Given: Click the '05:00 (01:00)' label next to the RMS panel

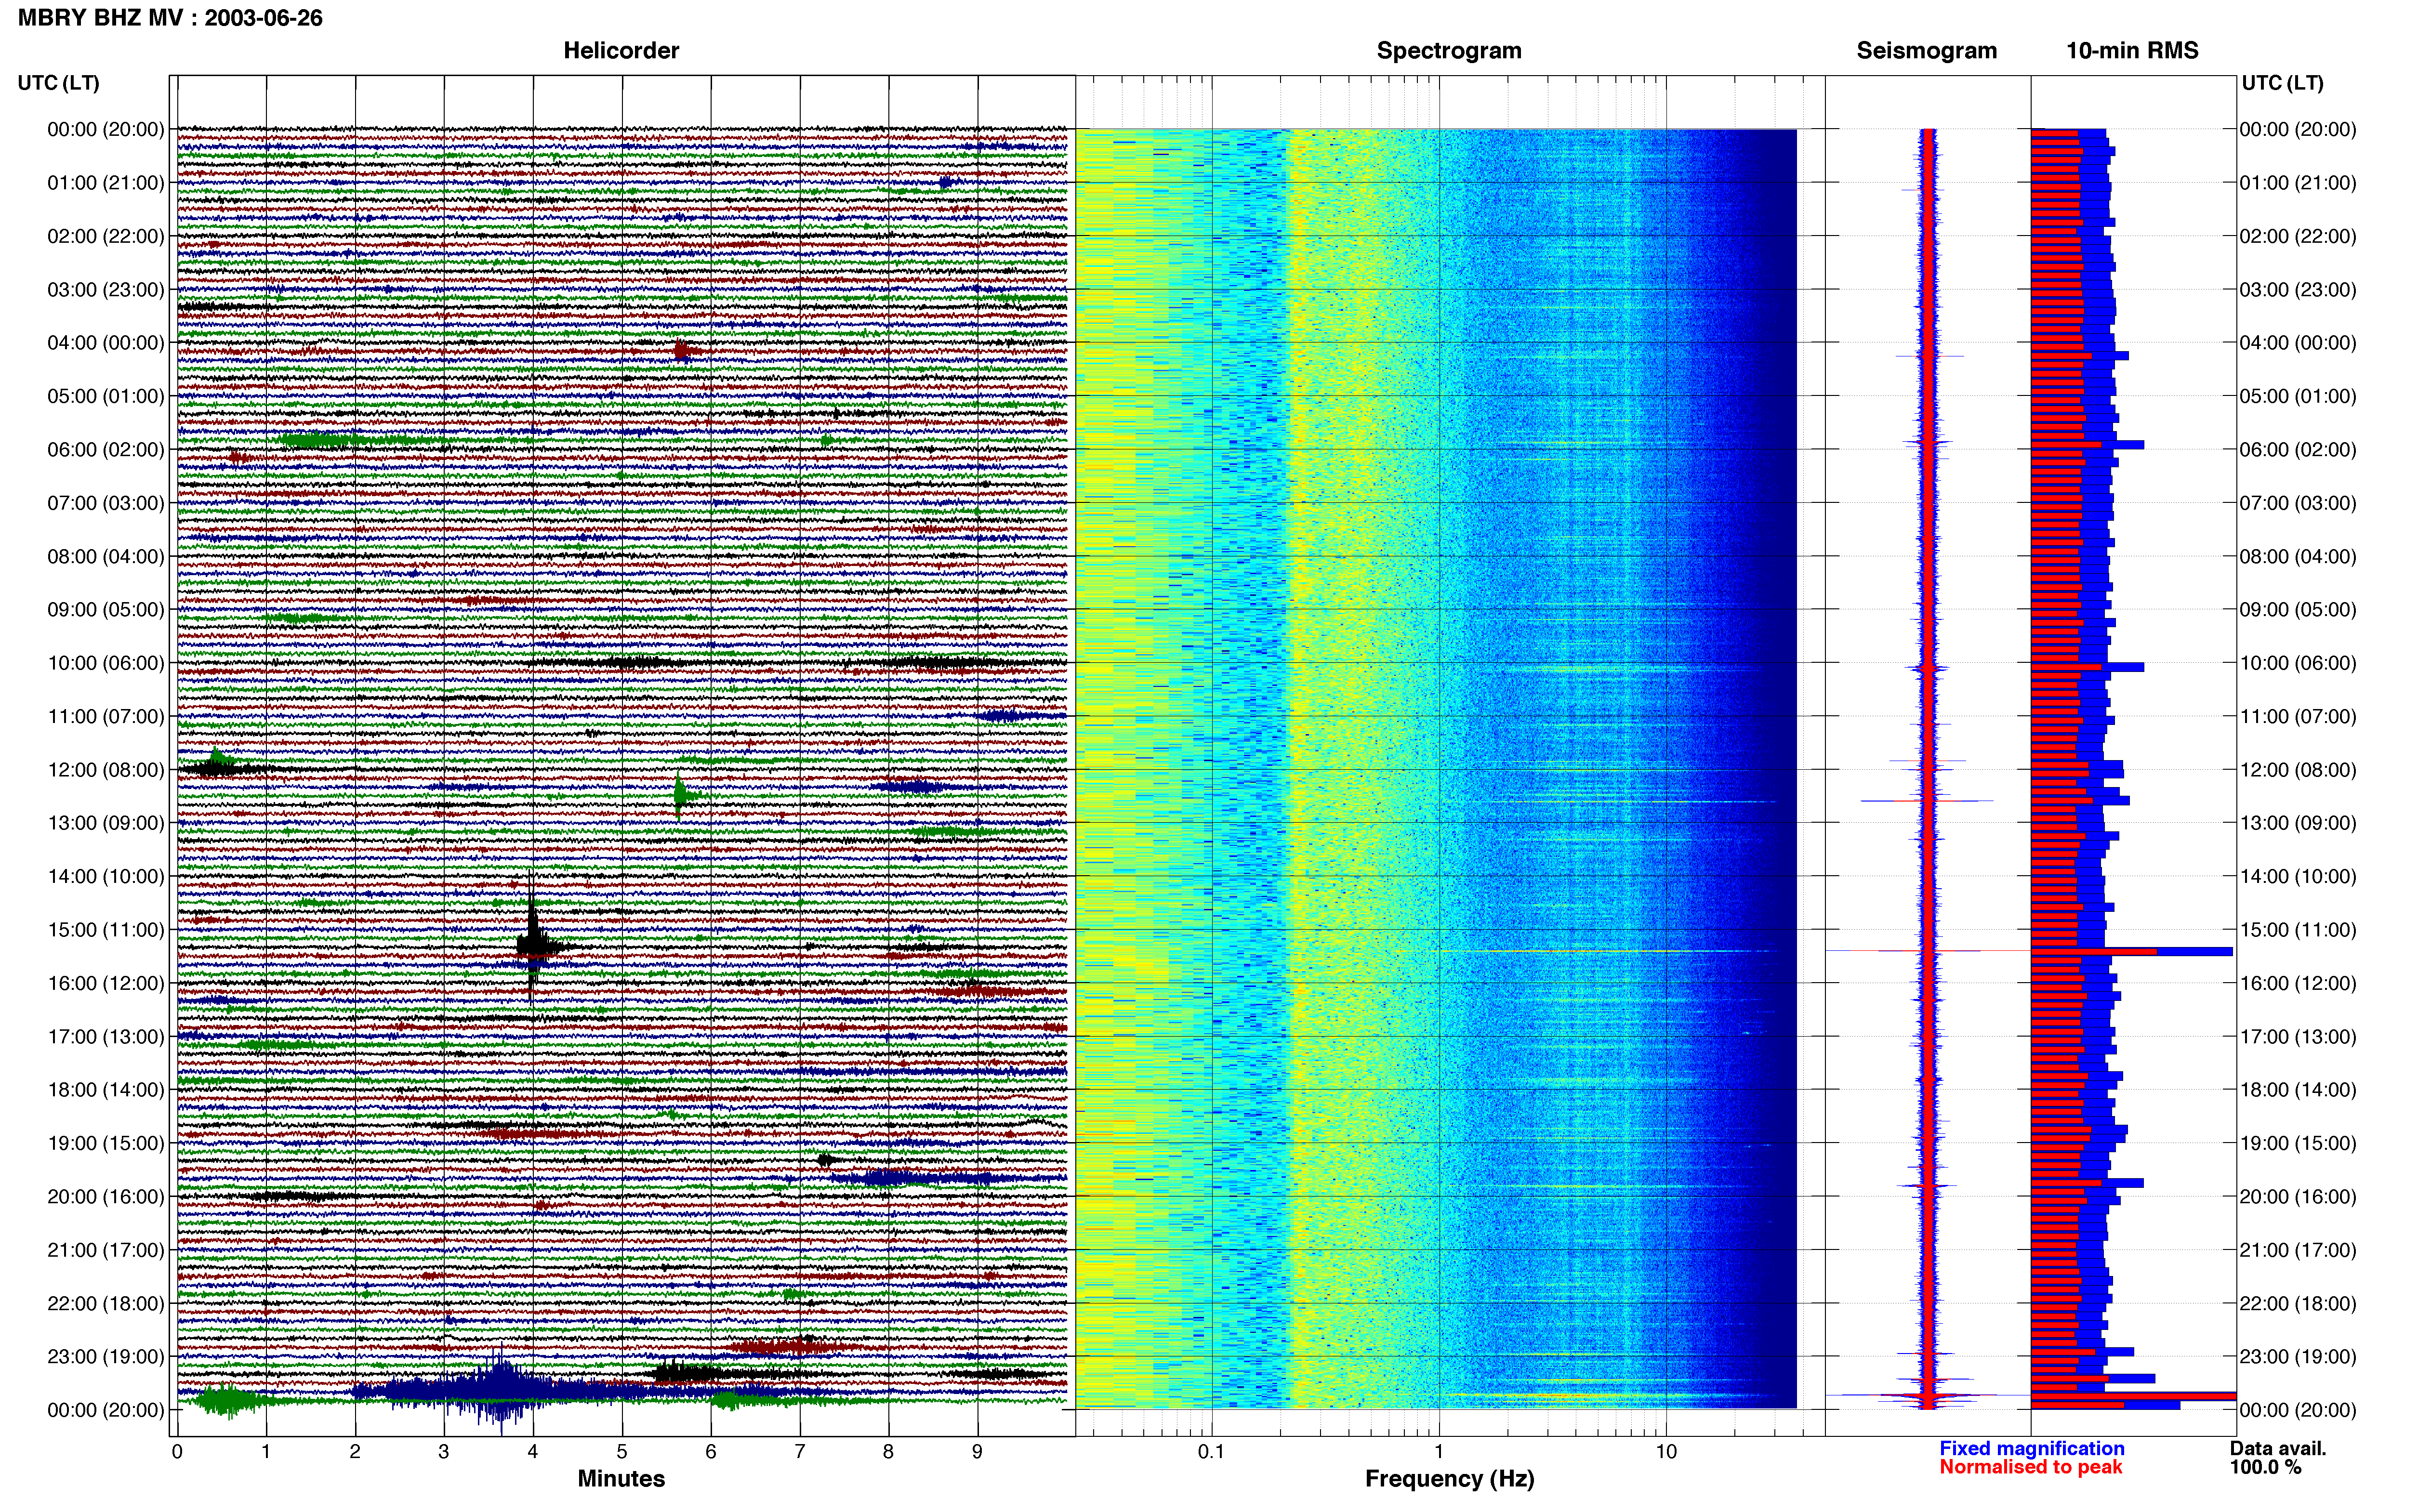Looking at the screenshot, I should [x=2298, y=396].
